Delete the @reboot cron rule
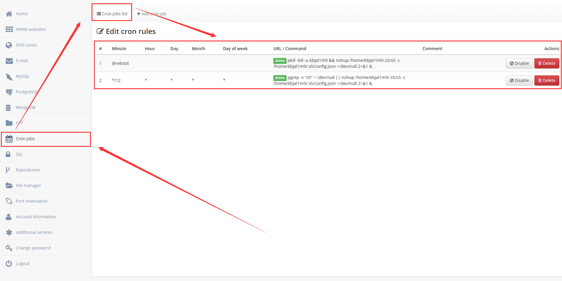 pyautogui.click(x=546, y=63)
